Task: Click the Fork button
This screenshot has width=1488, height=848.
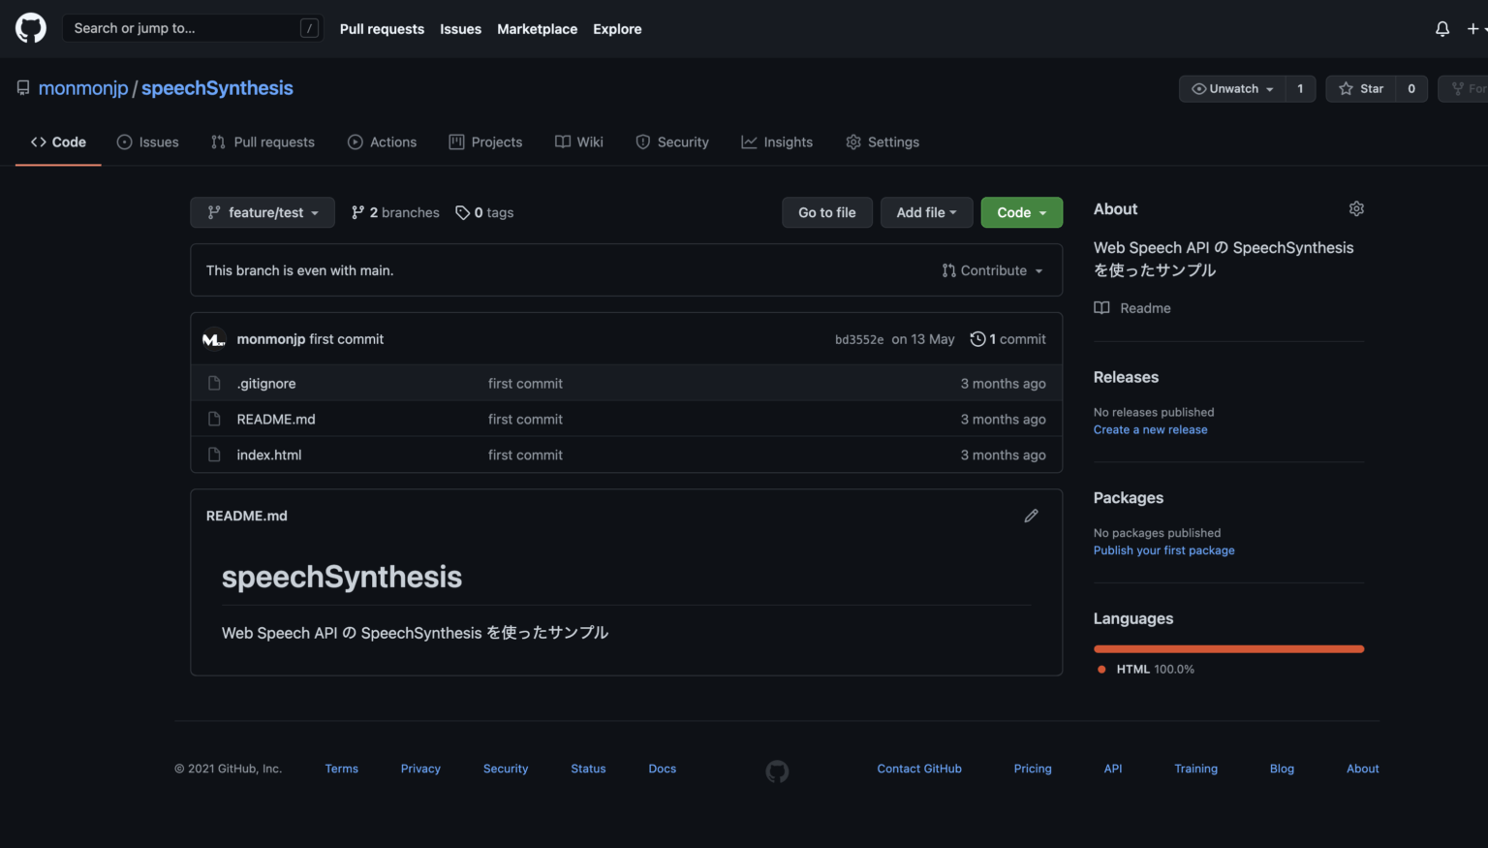Action: tap(1465, 88)
